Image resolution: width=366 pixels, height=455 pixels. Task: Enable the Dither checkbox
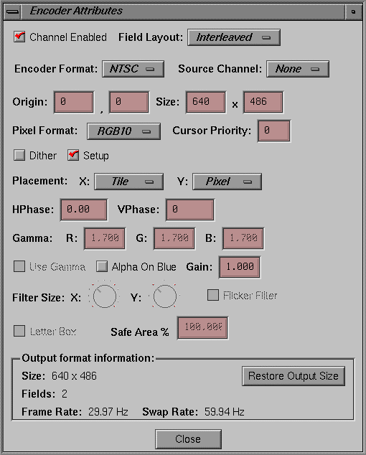19,155
